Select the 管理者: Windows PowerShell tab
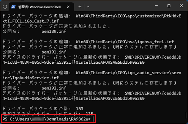The height and width of the screenshot is (124, 188). click(x=41, y=7)
